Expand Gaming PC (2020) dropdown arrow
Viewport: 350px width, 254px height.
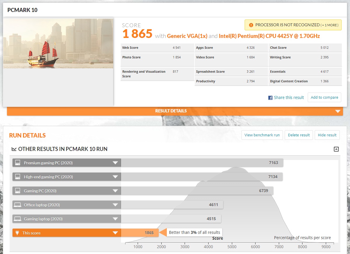click(116, 191)
